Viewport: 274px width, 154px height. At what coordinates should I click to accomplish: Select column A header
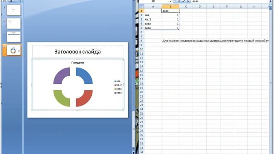point(153,6)
